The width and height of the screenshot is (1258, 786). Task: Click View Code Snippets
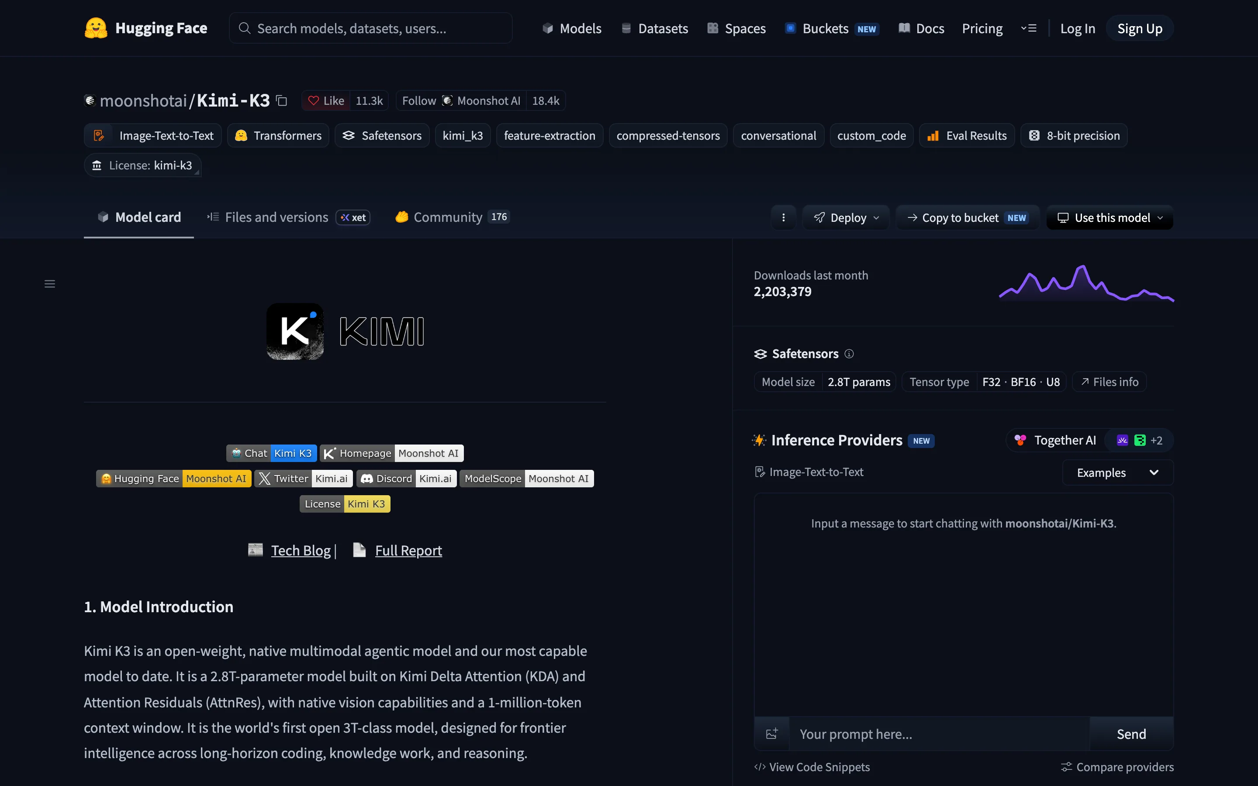point(812,767)
